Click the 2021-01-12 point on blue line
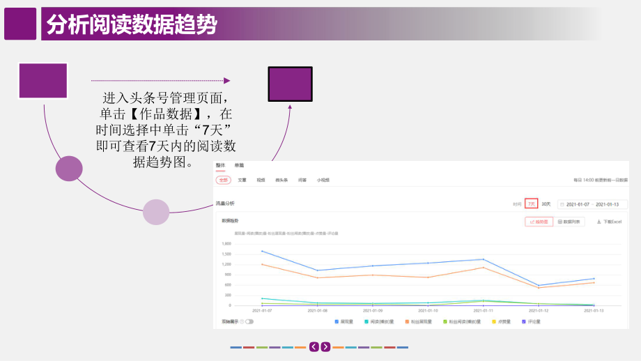This screenshot has width=641, height=361. [x=539, y=285]
